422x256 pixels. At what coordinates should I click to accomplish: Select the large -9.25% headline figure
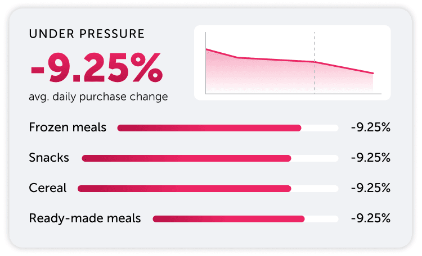96,68
